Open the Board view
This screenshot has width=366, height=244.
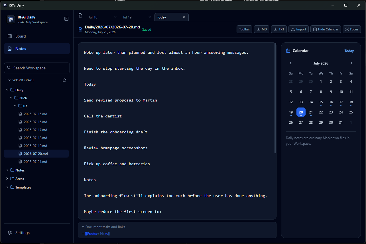(37, 36)
